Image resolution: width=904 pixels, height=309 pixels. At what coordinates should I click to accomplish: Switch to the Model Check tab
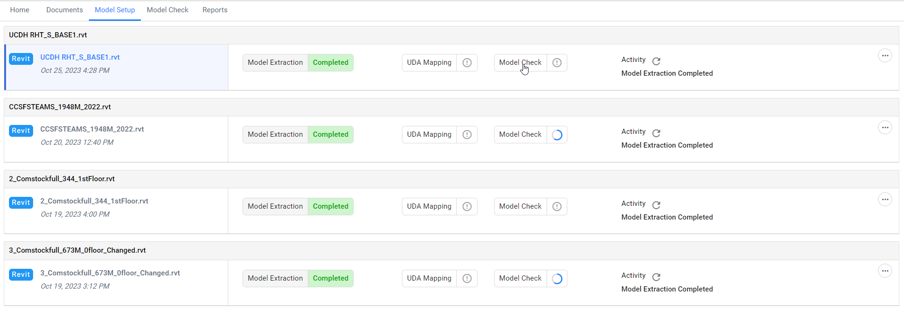pyautogui.click(x=167, y=10)
